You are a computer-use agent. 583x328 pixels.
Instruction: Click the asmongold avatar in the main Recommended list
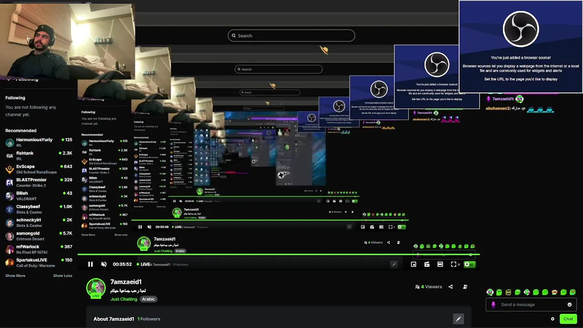10,236
